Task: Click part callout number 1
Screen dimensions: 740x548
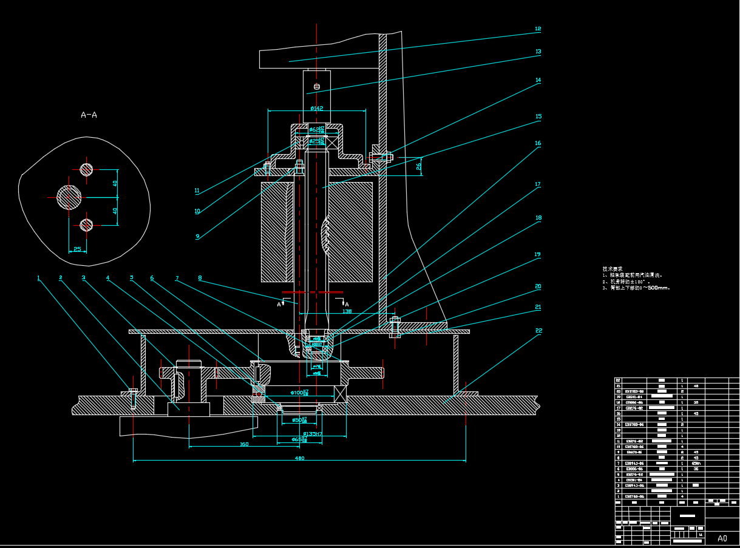Action: (x=38, y=278)
